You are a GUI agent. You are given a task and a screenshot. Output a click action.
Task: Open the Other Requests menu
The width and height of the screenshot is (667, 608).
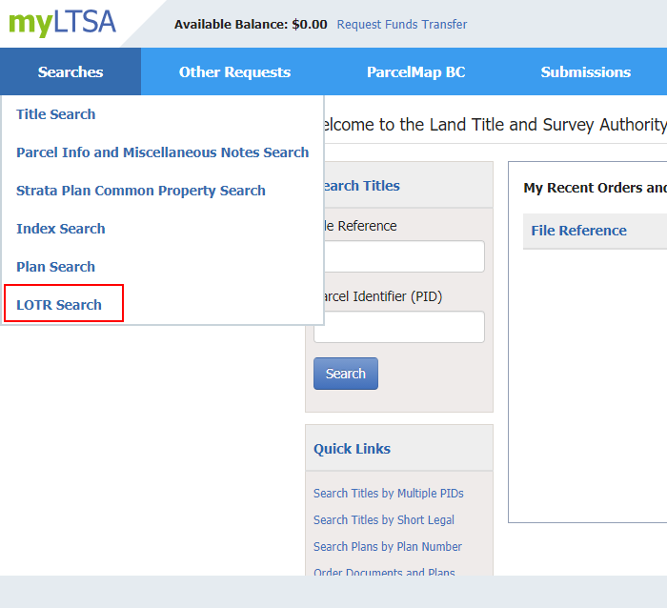(234, 71)
